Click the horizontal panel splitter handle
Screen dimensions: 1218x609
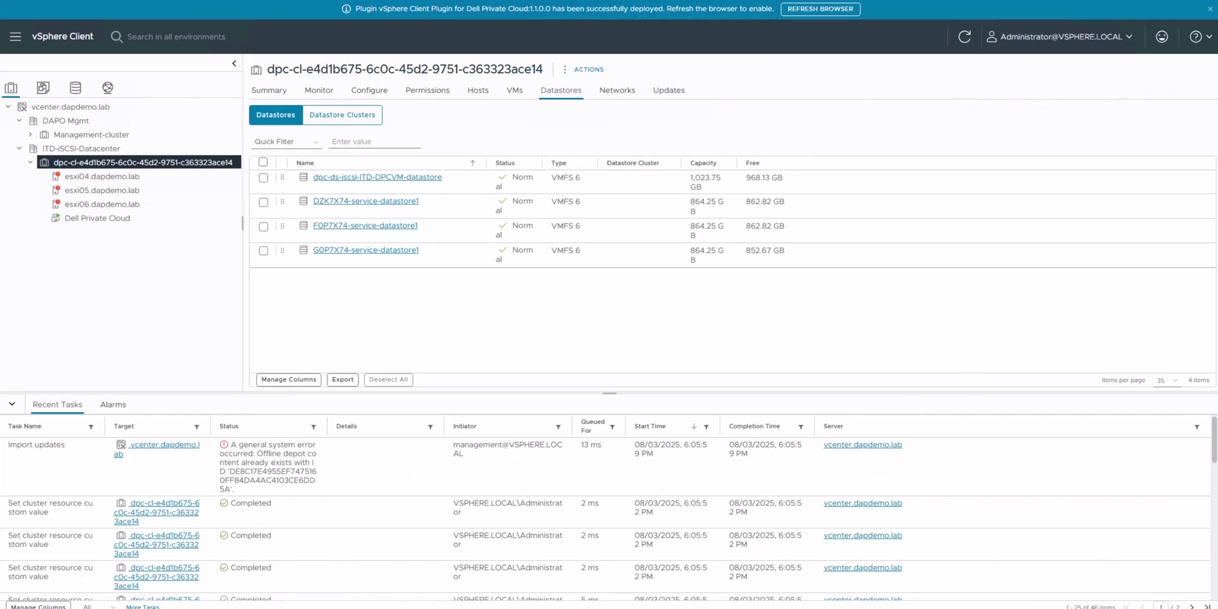[609, 393]
